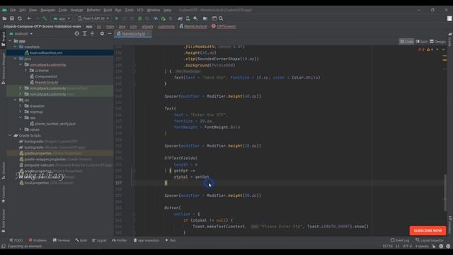Collapse the manifests folder node
453x255 pixels.
point(15,47)
